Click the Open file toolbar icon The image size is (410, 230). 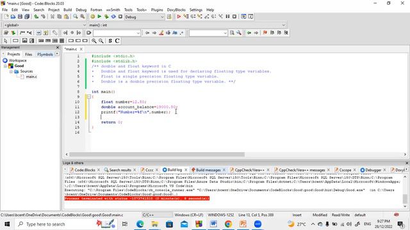[x=13, y=17]
